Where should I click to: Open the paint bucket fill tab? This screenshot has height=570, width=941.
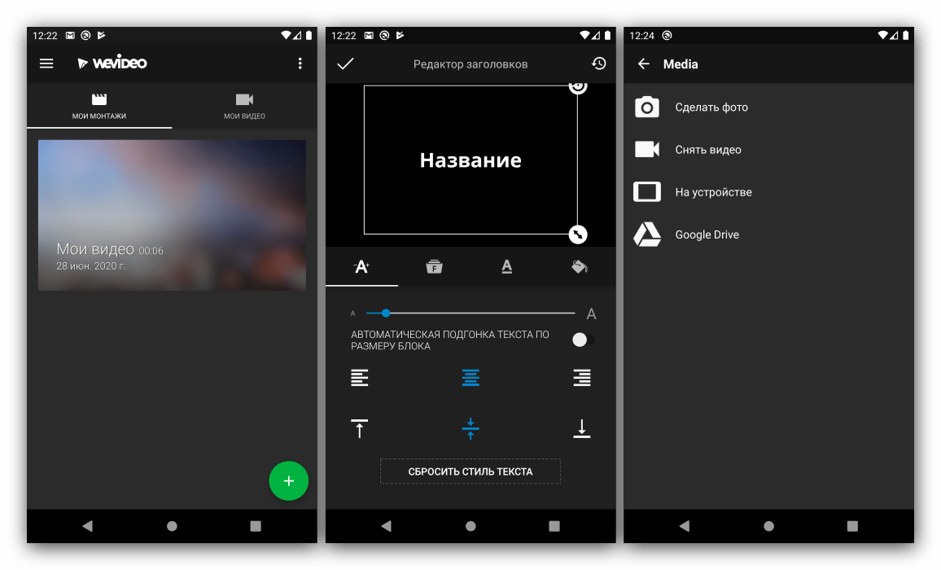[579, 266]
